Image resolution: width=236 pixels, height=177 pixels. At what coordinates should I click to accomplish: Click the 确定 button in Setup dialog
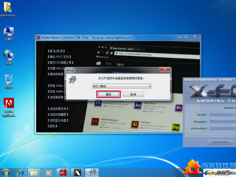pyautogui.click(x=109, y=94)
